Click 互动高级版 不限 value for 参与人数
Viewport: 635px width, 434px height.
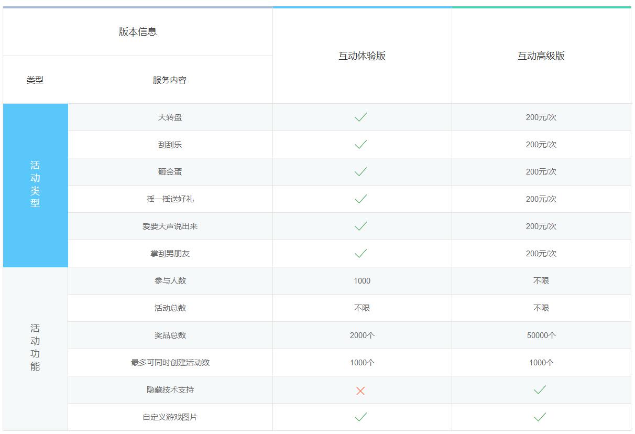[x=541, y=281]
